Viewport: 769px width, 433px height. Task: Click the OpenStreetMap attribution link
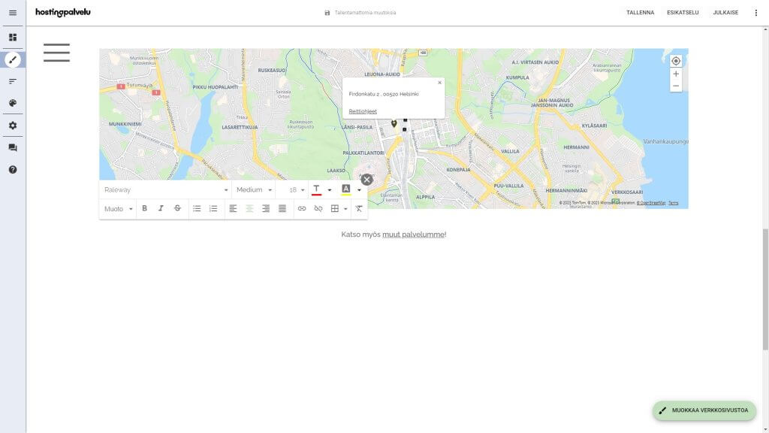(651, 203)
